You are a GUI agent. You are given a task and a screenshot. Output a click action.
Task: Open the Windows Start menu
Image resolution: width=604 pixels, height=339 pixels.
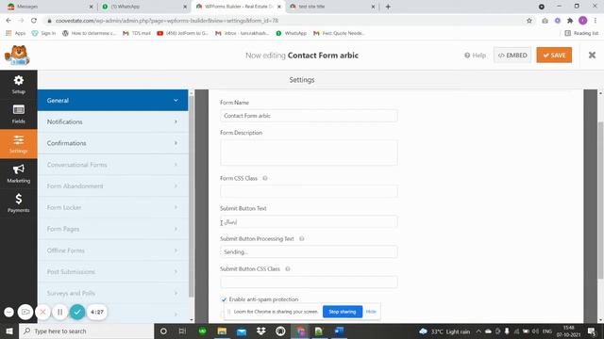click(9, 331)
